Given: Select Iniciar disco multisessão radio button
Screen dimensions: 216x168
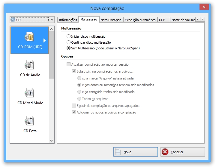Looking at the screenshot, I should tap(68, 36).
